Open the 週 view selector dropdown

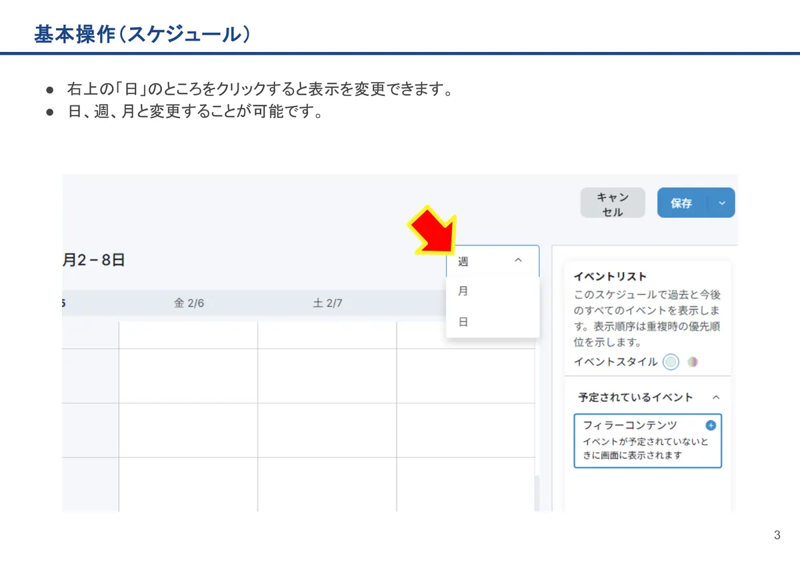492,261
